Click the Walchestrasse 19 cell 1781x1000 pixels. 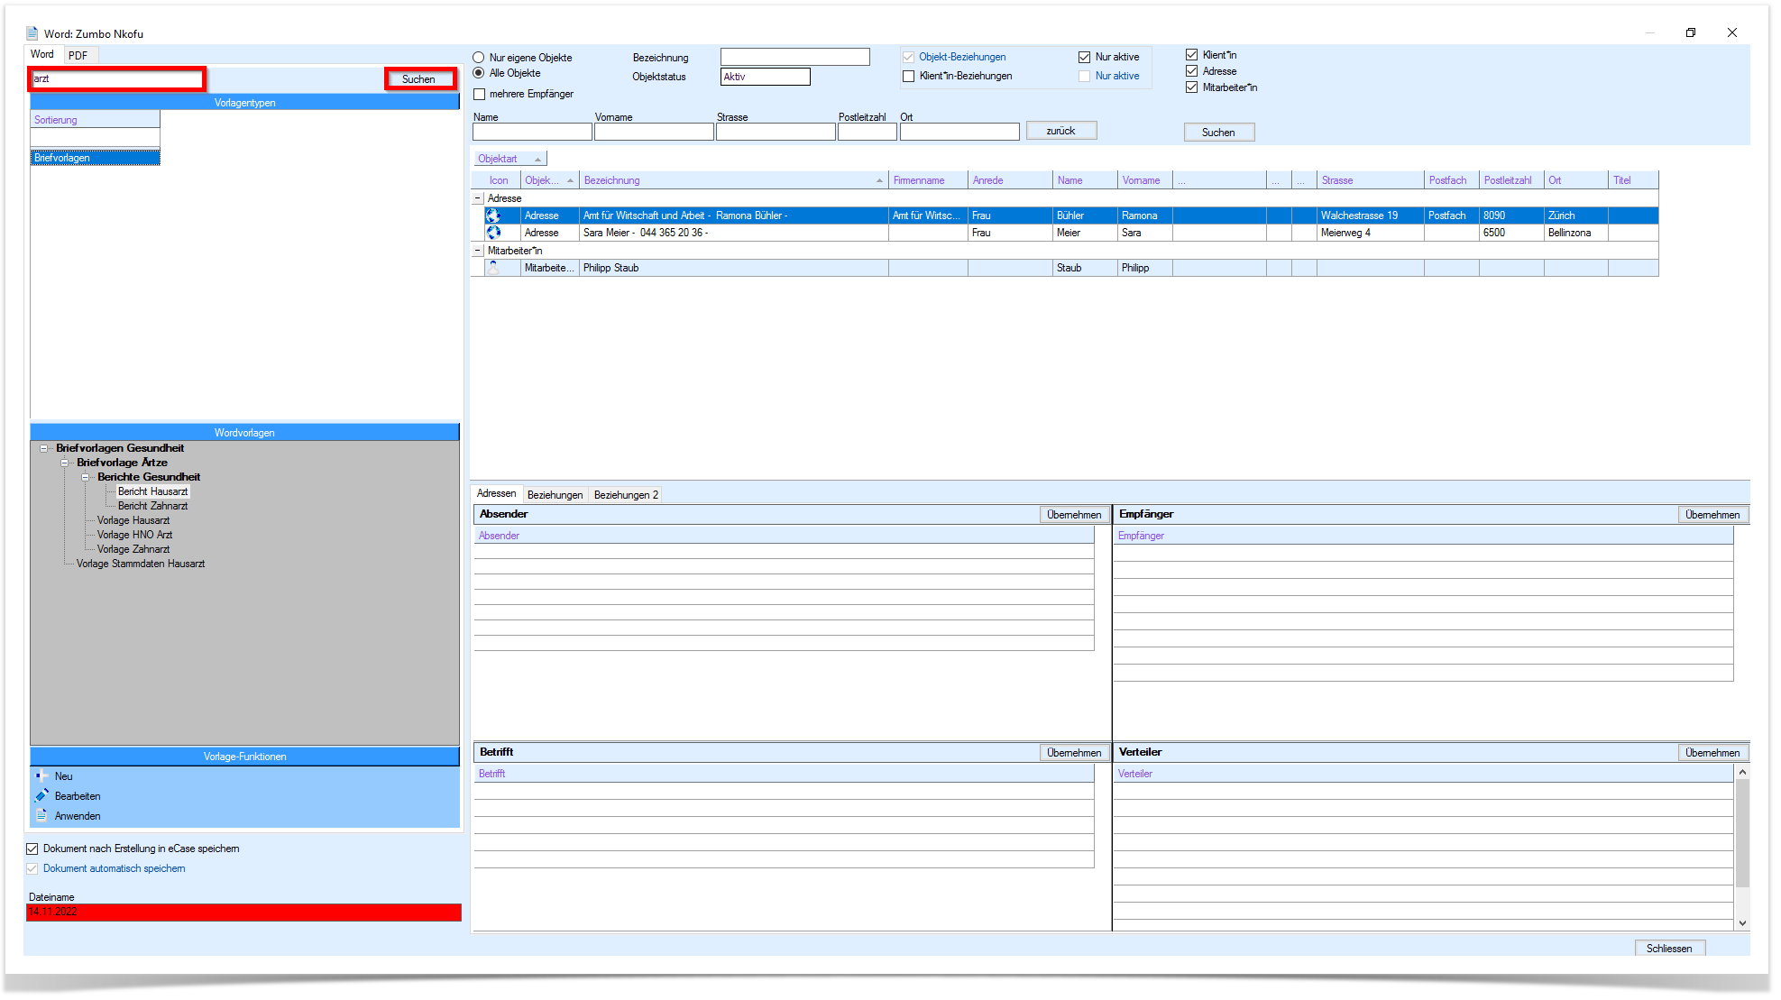1370,216
